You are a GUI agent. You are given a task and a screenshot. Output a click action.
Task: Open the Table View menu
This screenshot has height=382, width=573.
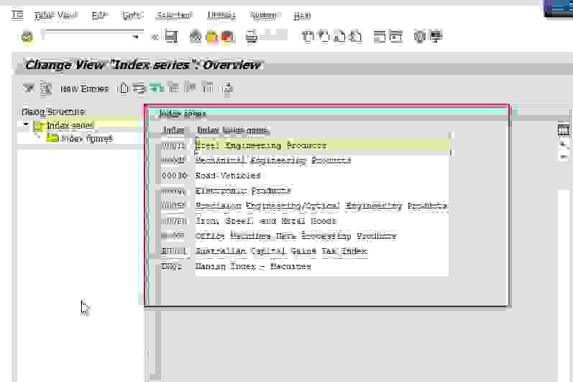[55, 15]
